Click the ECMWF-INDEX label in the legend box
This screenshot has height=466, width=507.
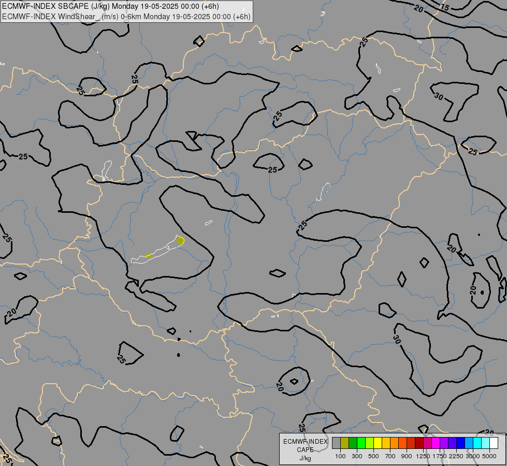306,442
